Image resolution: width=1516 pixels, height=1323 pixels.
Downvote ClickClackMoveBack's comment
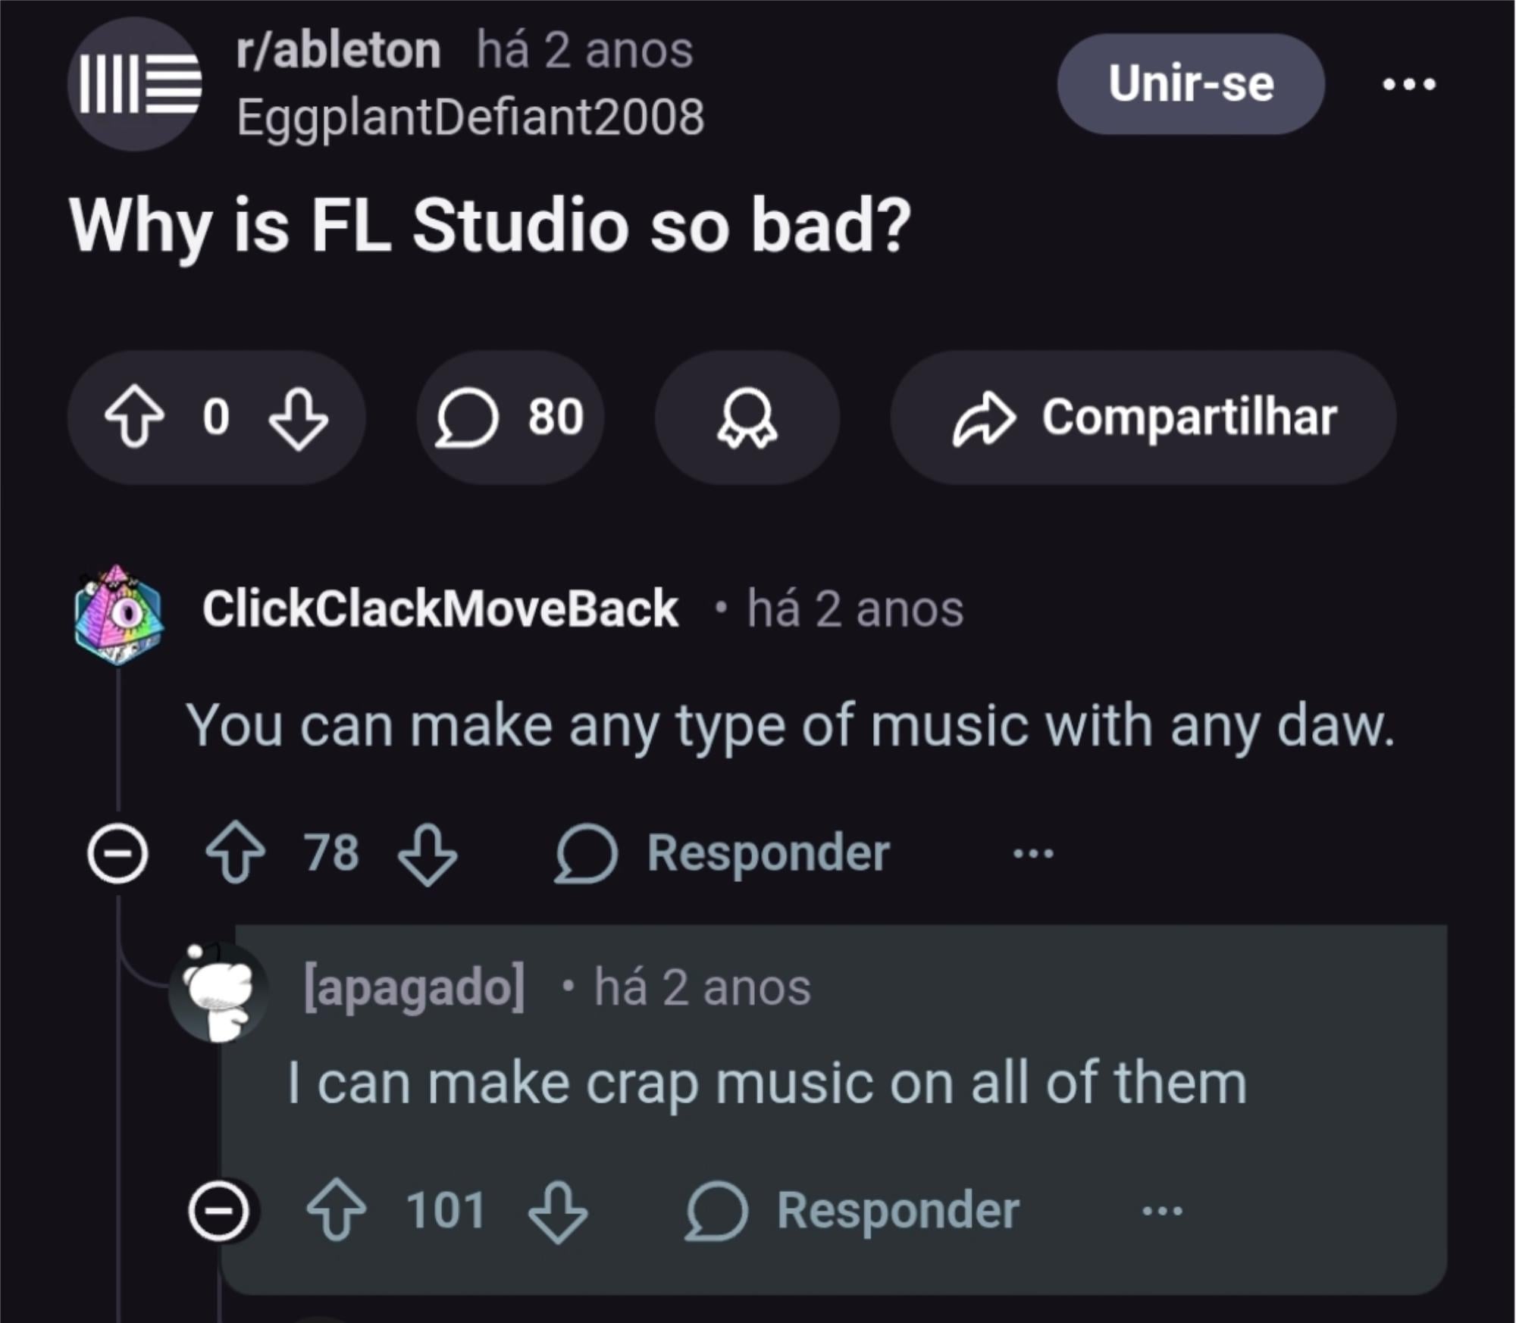click(428, 854)
